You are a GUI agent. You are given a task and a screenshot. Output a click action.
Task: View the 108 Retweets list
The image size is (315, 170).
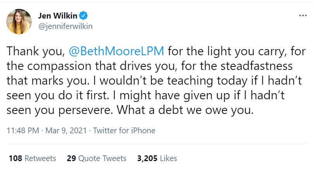click(32, 158)
